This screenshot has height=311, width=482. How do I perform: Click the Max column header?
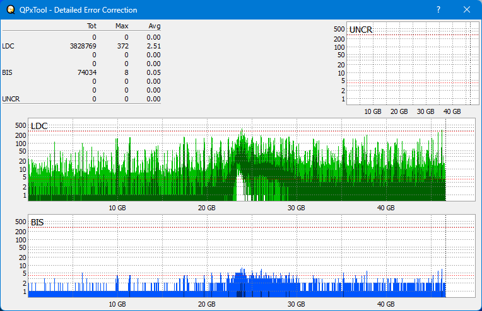122,26
